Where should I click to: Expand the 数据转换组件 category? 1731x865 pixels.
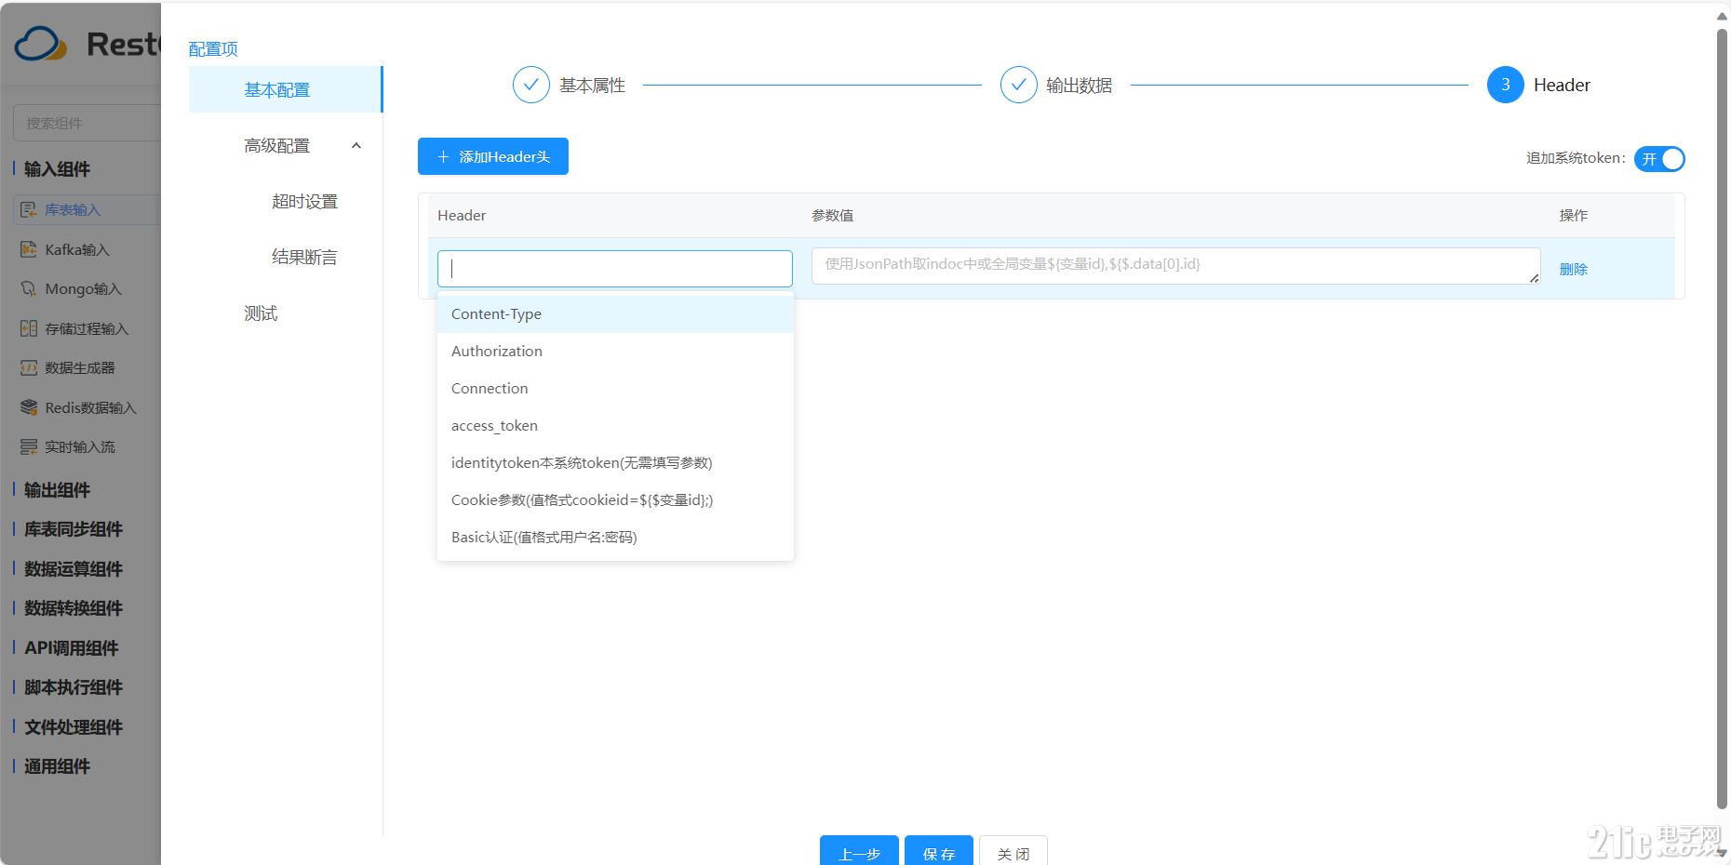pos(73,608)
